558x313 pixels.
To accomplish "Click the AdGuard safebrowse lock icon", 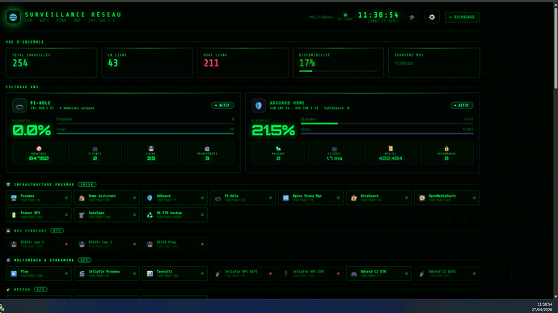I will click(x=446, y=149).
